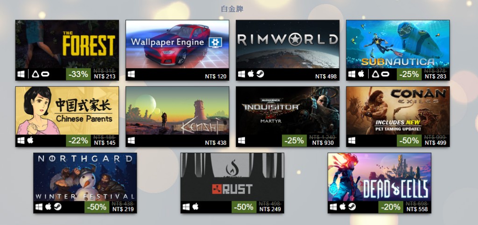The image size is (478, 225).
Task: Click the Dead Cells -20% discount badge
Action: point(391,207)
